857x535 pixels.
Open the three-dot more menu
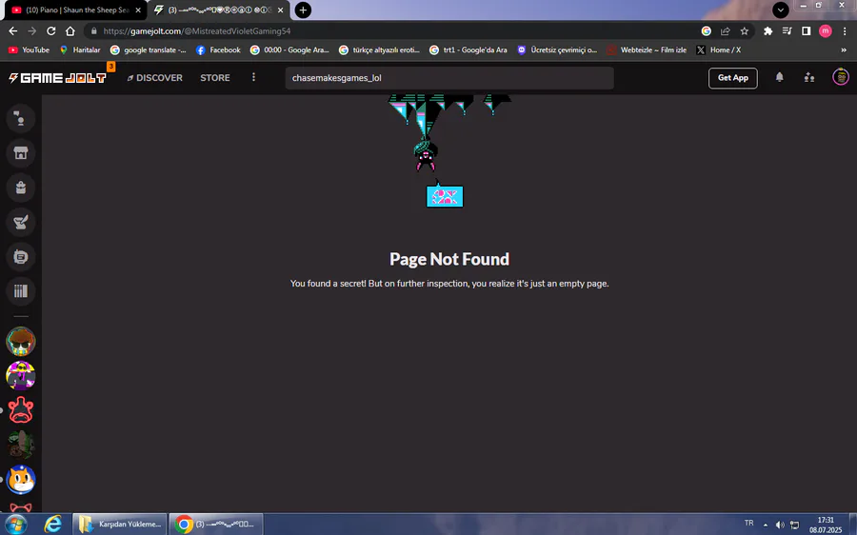253,78
